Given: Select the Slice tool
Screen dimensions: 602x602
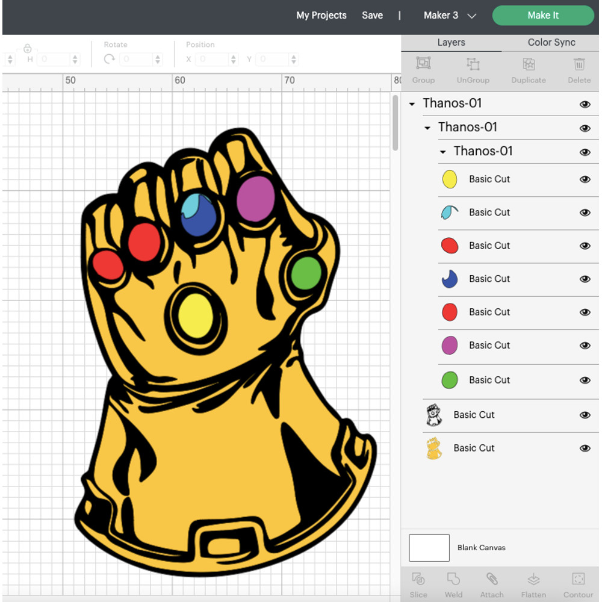Looking at the screenshot, I should click(x=418, y=584).
